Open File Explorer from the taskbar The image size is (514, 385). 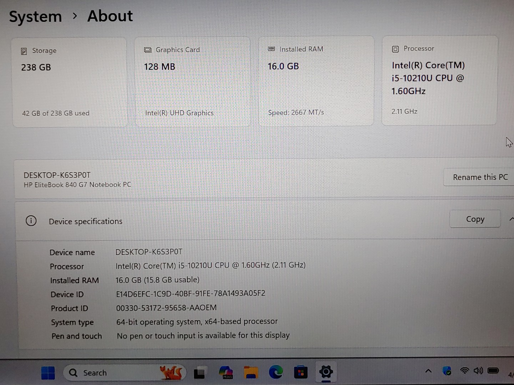[251, 373]
